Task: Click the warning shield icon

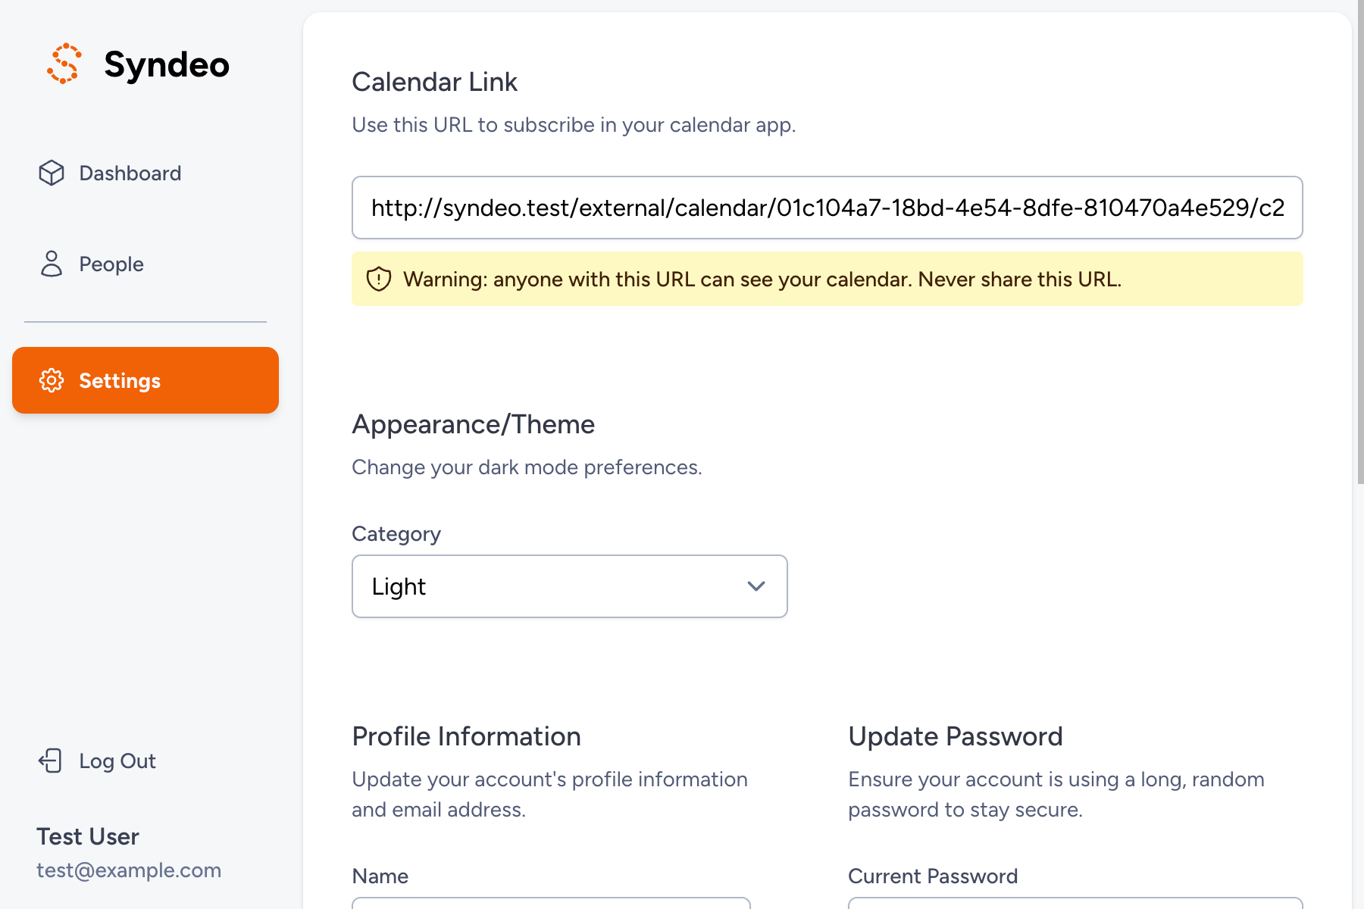Action: pyautogui.click(x=379, y=280)
